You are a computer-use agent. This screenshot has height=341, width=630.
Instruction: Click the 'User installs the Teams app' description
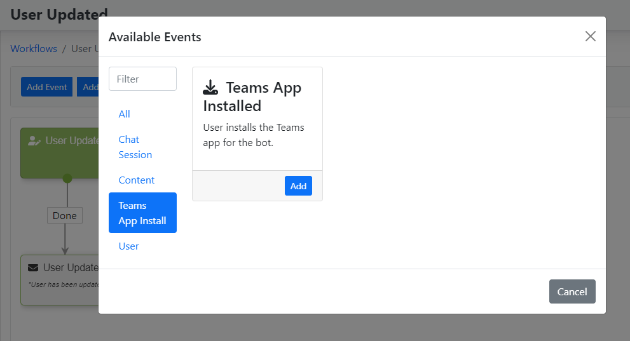point(254,135)
